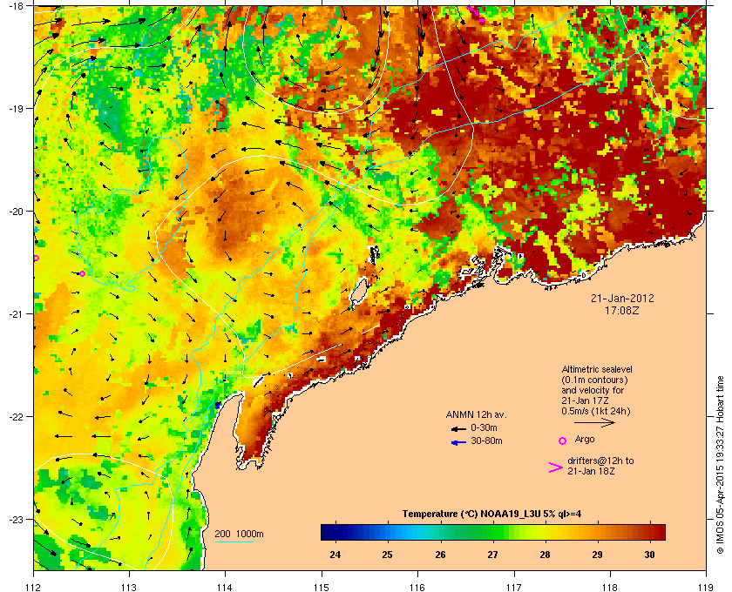732x592 pixels.
Task: Click longitude axis label 115
Action: click(322, 587)
